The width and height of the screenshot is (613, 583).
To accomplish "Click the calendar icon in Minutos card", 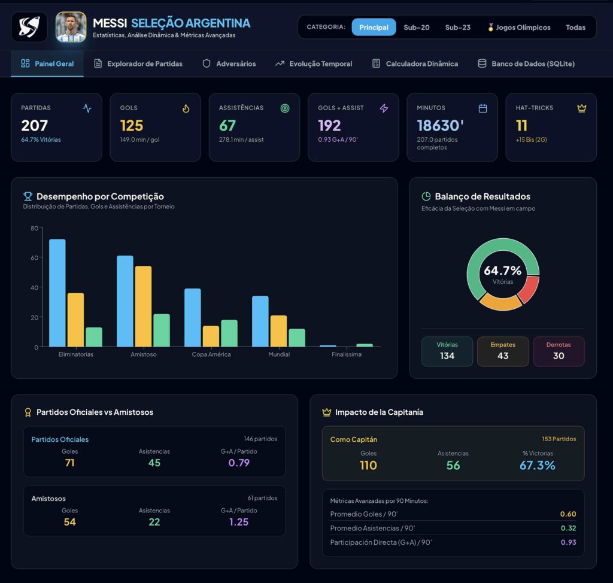I will click(x=483, y=108).
